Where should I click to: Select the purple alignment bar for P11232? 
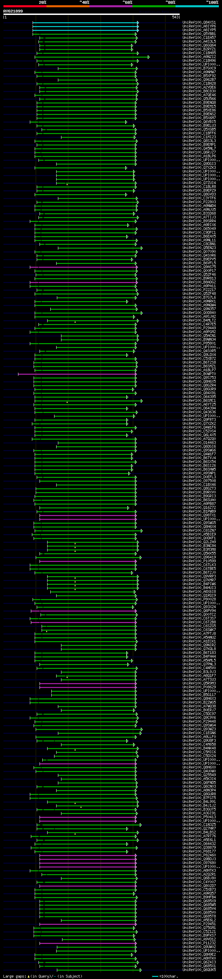(88, 943)
